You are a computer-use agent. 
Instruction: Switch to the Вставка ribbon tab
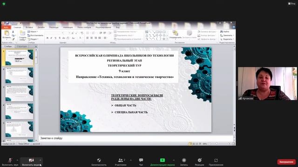(29, 27)
